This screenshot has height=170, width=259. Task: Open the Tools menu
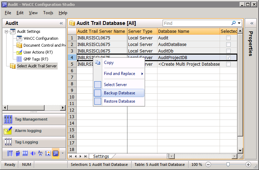click(48, 13)
